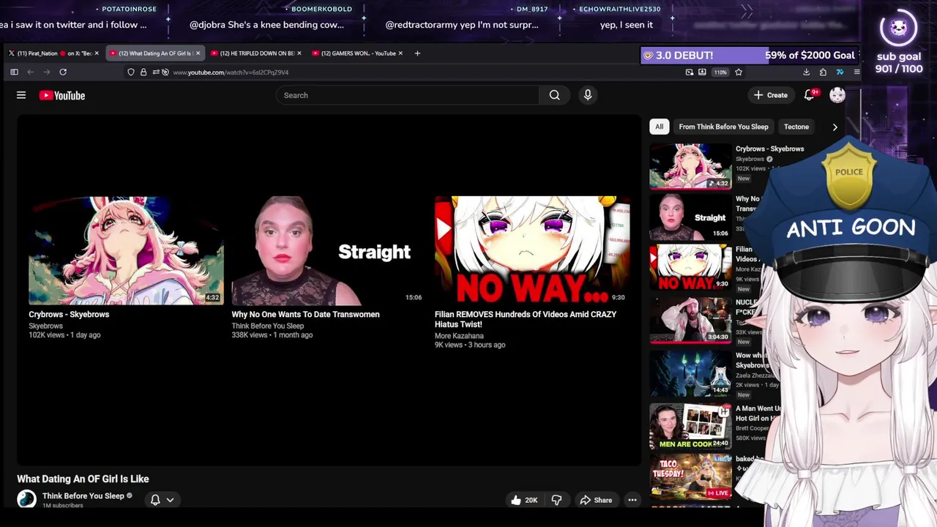Screen dimensions: 937x527
Task: Open sidebar 14:43 video thumbnail
Action: point(690,373)
